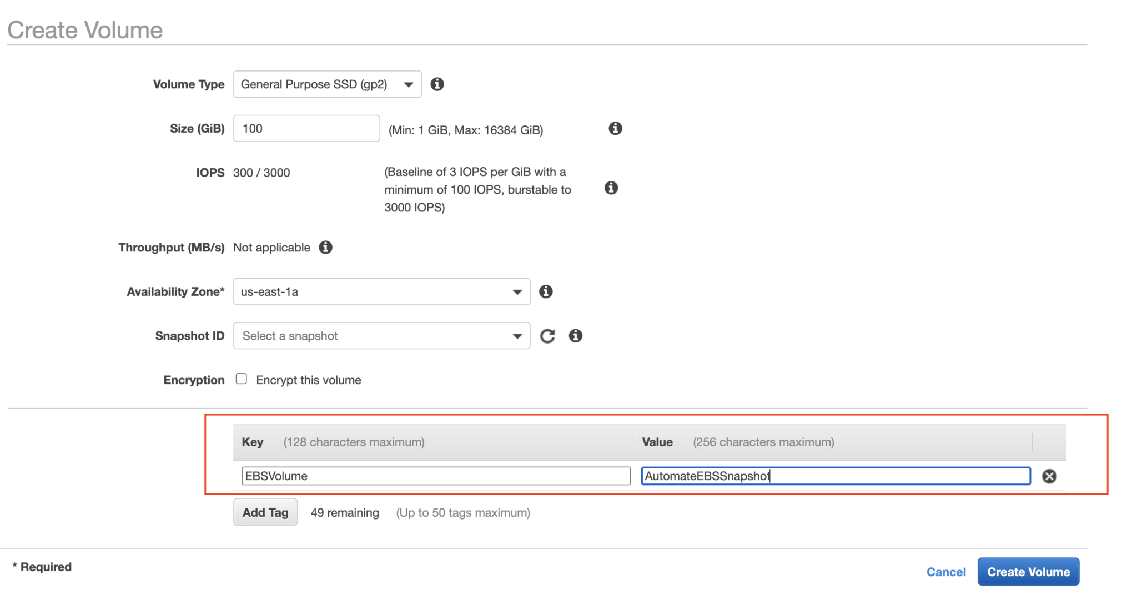Click the Volume Type info icon
This screenshot has width=1137, height=600.
point(437,84)
